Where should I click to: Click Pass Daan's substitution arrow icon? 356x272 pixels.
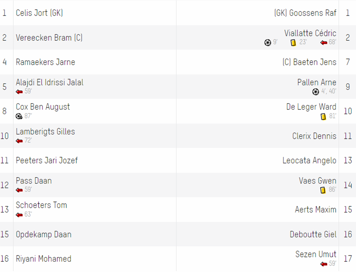tap(19, 190)
